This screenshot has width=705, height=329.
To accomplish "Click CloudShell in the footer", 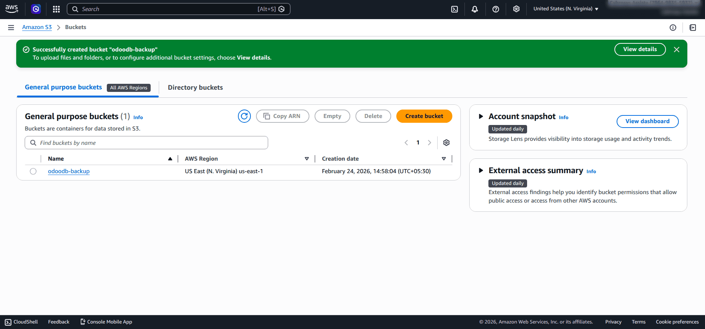I will 21,322.
